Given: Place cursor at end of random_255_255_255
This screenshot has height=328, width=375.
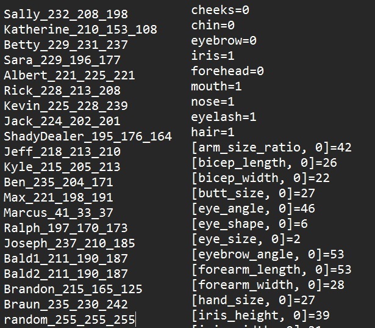Looking at the screenshot, I should [135, 319].
